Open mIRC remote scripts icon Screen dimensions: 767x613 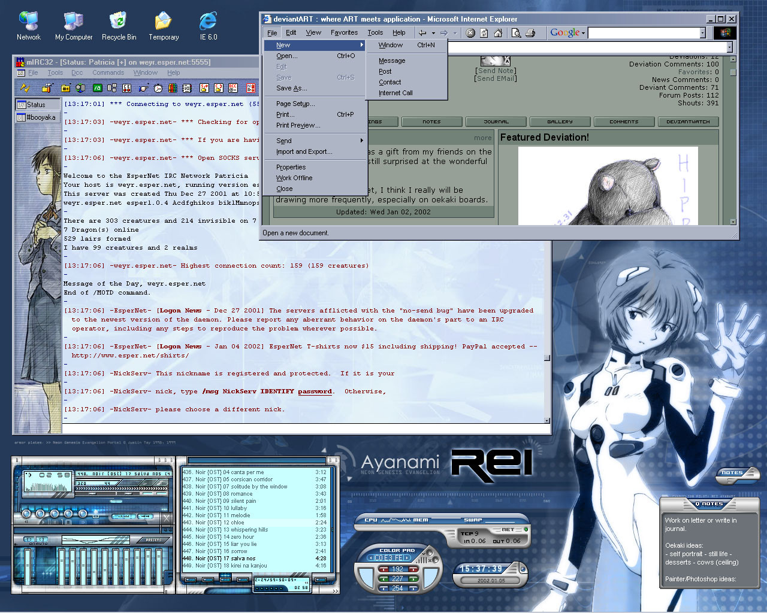(126, 88)
